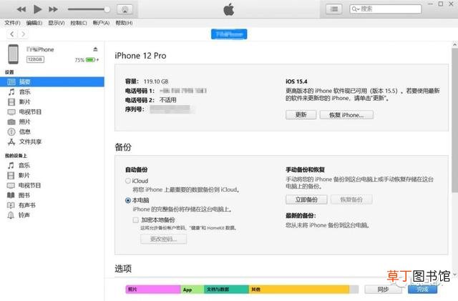The height and width of the screenshot is (301, 458).
Task: Open 图书 on my device
Action: [24, 195]
